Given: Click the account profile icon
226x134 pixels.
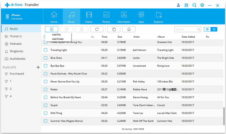Looking at the screenshot, I should (x=178, y=5).
